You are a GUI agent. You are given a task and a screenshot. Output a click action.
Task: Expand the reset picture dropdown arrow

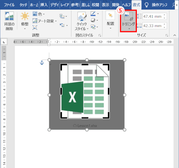coord(67,26)
